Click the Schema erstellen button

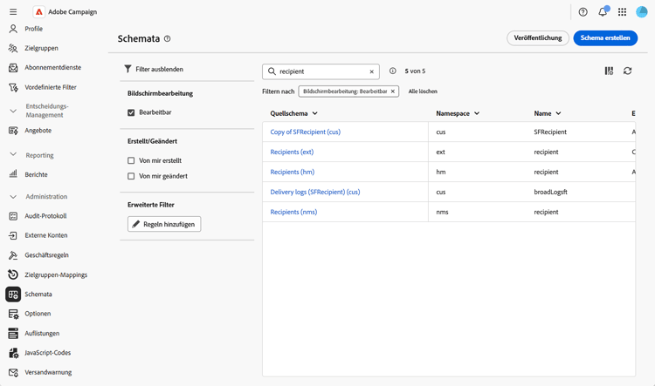point(605,38)
